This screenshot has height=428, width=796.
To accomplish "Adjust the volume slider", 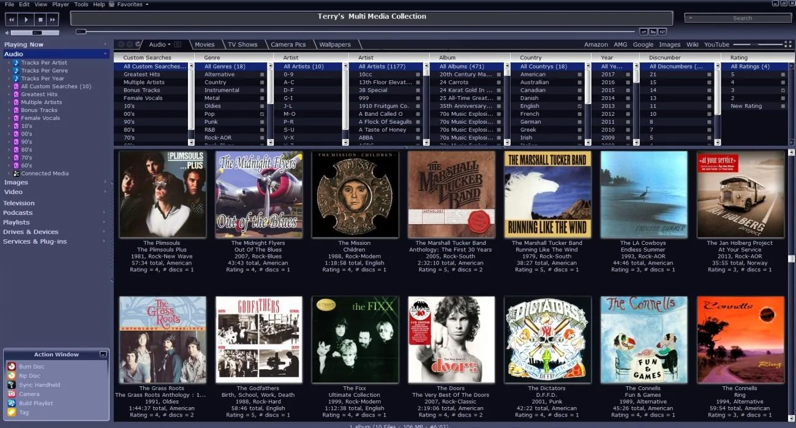I will pyautogui.click(x=35, y=32).
